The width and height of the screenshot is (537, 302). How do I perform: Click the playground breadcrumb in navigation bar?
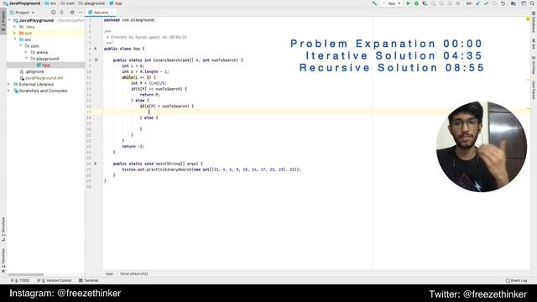[91, 3]
